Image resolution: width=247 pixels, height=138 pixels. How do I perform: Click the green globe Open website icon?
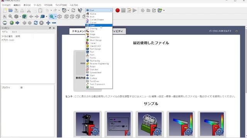click(x=12, y=23)
